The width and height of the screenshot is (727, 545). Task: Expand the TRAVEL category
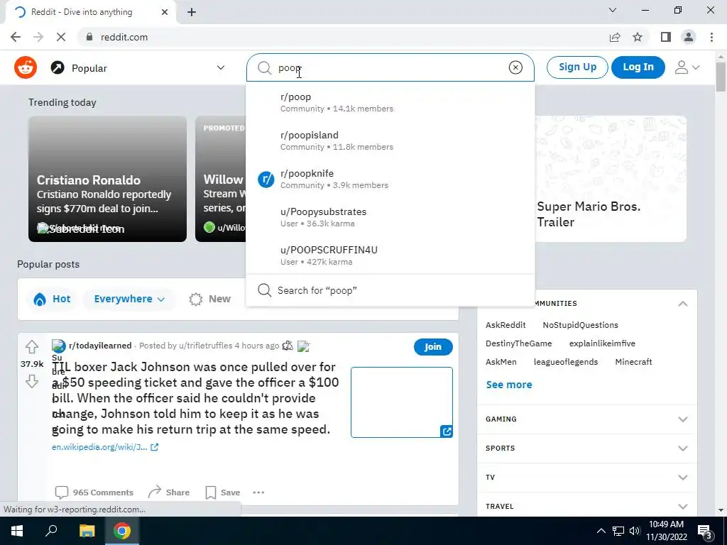pos(586,506)
